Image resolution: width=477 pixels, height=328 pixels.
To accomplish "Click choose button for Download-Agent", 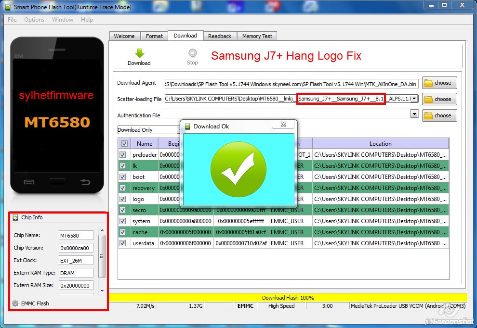I will 439,83.
